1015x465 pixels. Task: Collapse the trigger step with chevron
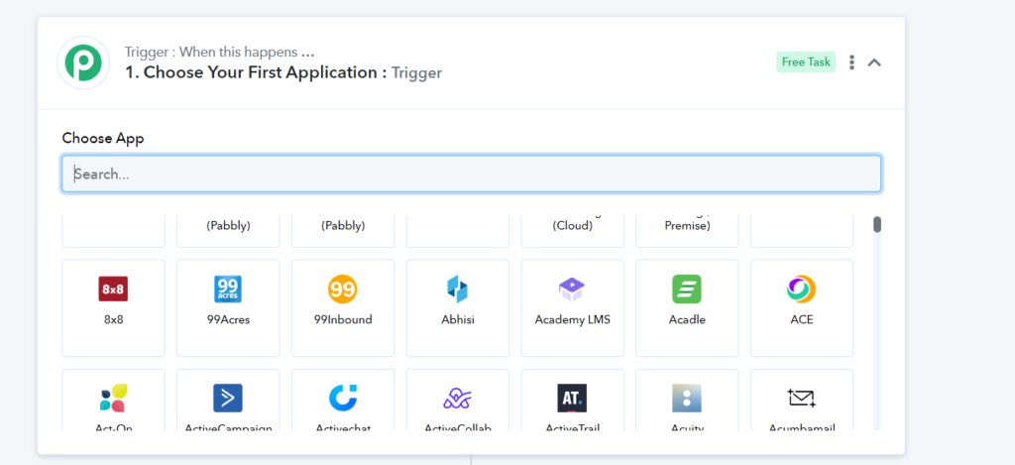tap(874, 62)
